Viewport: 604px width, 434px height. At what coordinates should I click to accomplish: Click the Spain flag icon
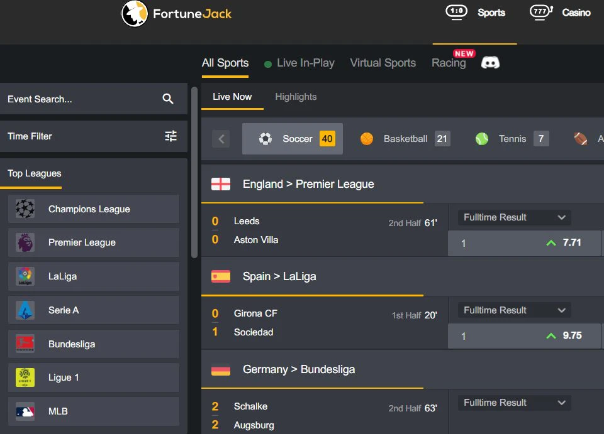[221, 276]
